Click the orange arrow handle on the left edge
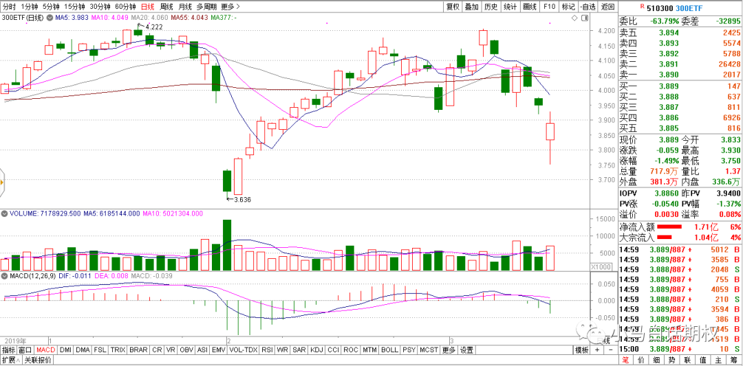743x366 pixels. pos(2,182)
